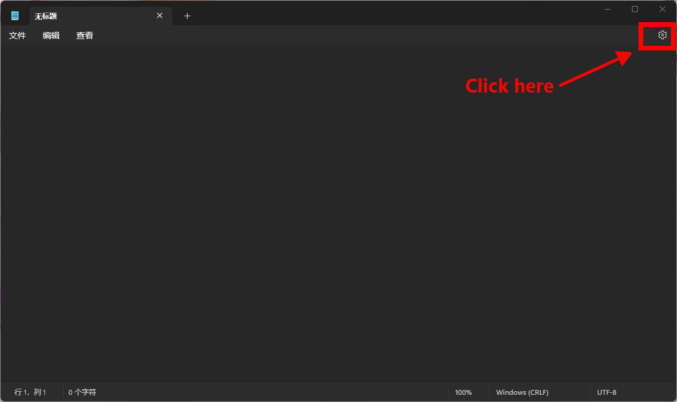Image resolution: width=677 pixels, height=402 pixels.
Task: Click the red "Click here" annotation text
Action: (509, 86)
